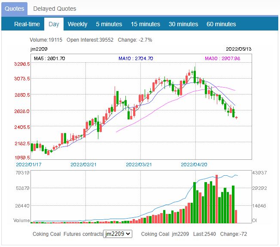
Task: Click the MA5 indicator label
Action: (x=49, y=58)
